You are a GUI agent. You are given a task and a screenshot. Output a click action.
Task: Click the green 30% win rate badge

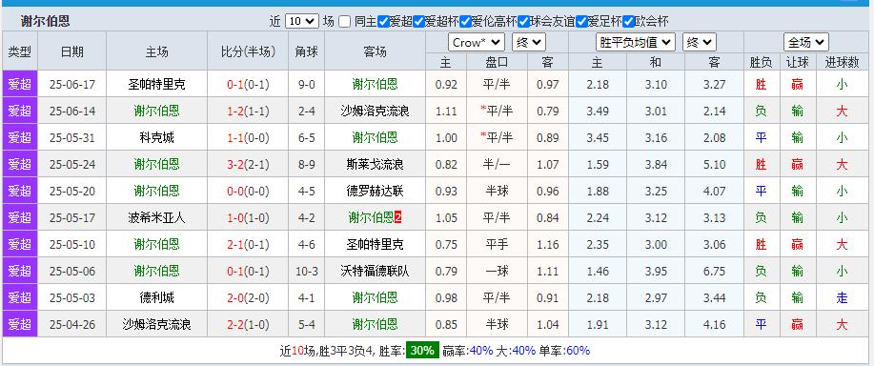(422, 351)
